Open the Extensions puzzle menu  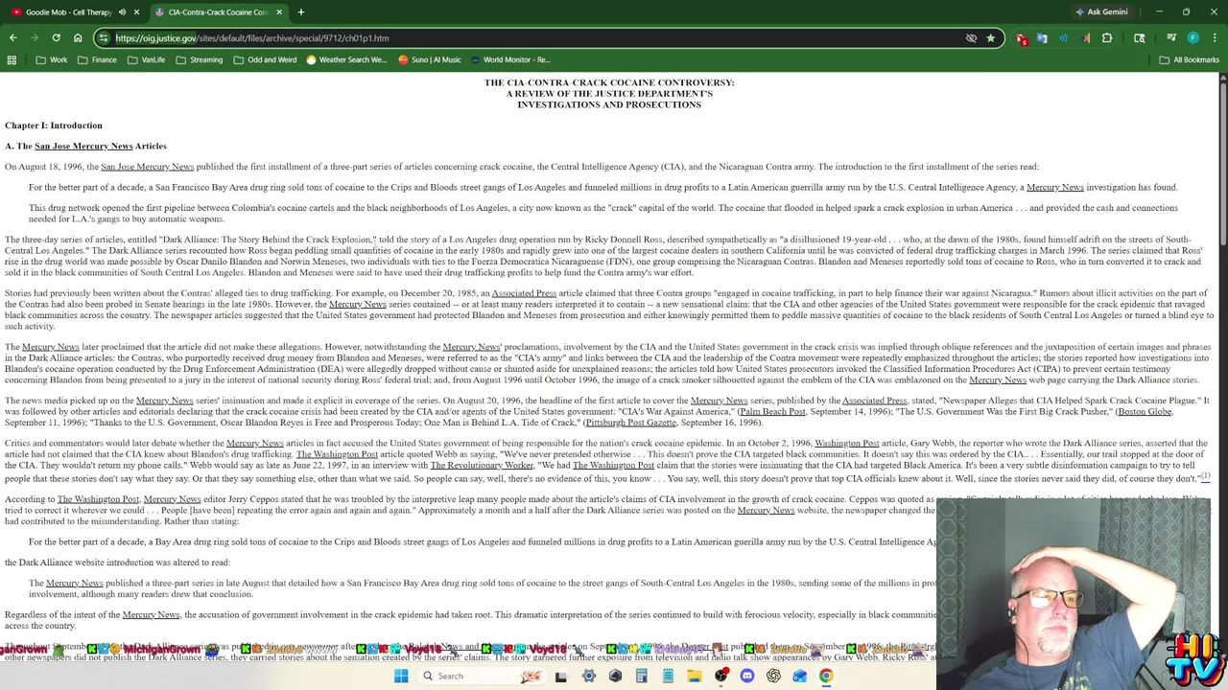pos(1107,38)
